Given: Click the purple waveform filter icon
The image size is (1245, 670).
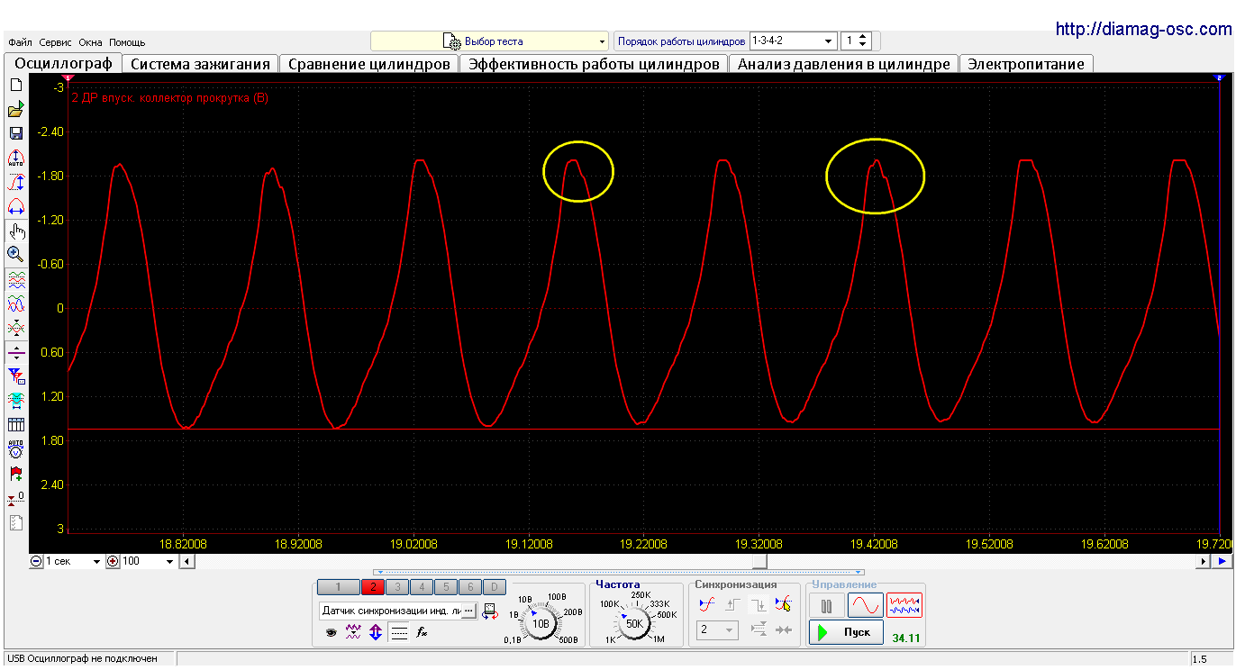Looking at the screenshot, I should pyautogui.click(x=353, y=633).
